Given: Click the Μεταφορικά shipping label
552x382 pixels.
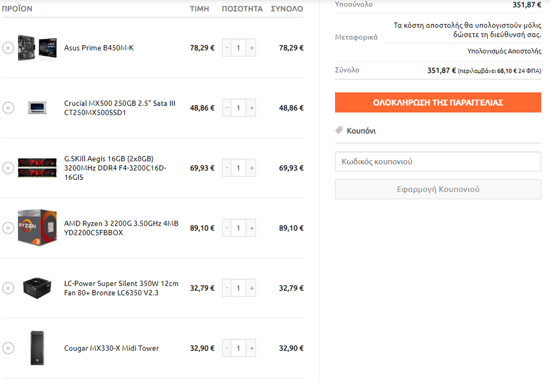Looking at the screenshot, I should click(x=356, y=37).
